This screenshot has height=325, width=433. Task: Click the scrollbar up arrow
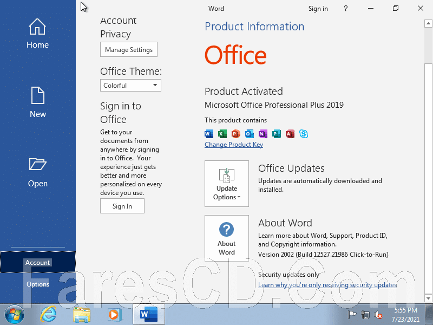click(428, 23)
